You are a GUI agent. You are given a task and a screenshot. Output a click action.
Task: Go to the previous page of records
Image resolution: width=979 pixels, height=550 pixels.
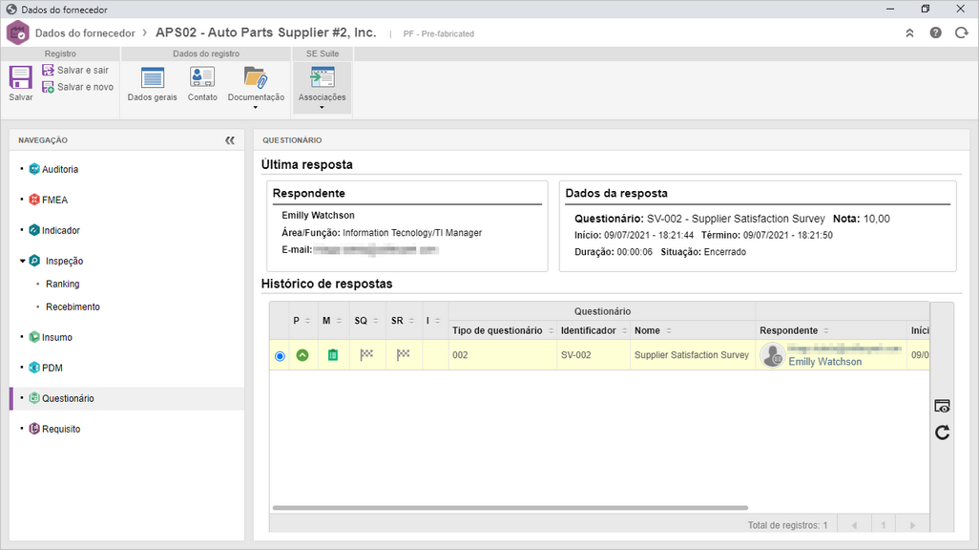tap(854, 525)
